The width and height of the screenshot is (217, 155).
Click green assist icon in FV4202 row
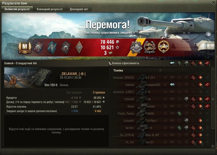tap(179, 113)
